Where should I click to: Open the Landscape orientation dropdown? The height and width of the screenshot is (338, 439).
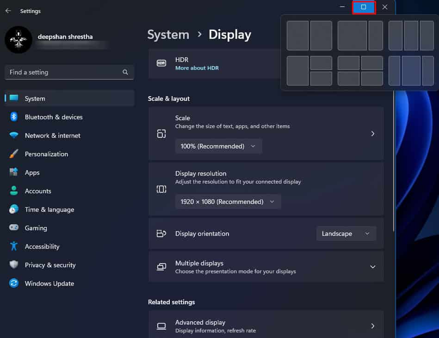pyautogui.click(x=346, y=234)
